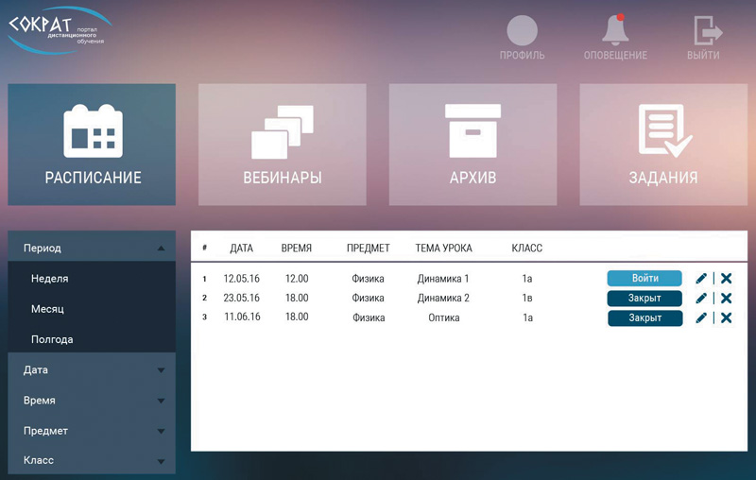Edit the Динамика 1 lesson with pencil icon
The width and height of the screenshot is (756, 480).
701,279
